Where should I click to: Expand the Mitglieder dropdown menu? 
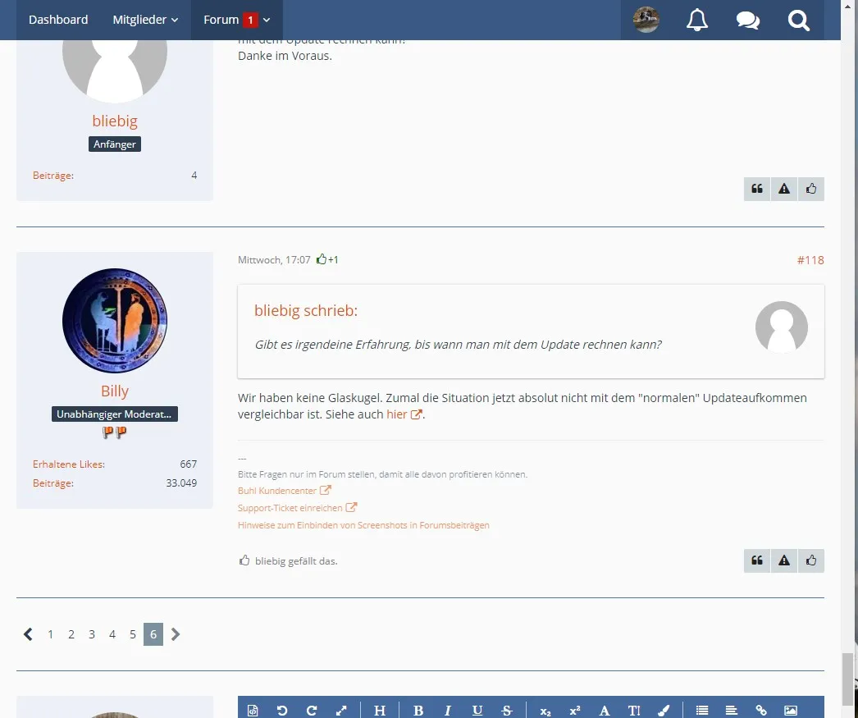coord(145,20)
